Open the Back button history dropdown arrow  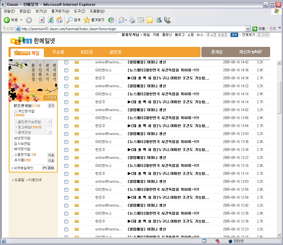pos(21,20)
